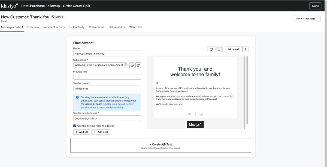The width and height of the screenshot is (327, 167).
Task: Click the Facebook icon in email preview
Action: pyautogui.click(x=195, y=114)
